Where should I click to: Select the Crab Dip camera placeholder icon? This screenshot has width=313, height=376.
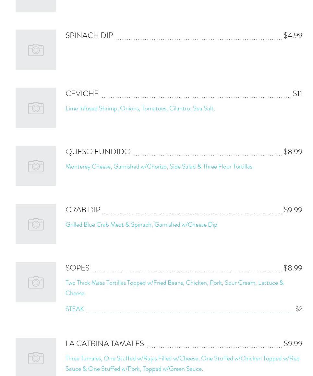[x=36, y=224]
